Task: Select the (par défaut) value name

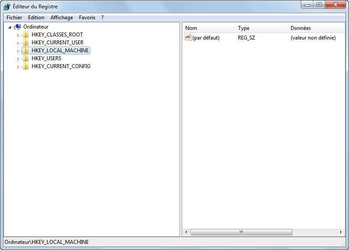Action: [206, 38]
